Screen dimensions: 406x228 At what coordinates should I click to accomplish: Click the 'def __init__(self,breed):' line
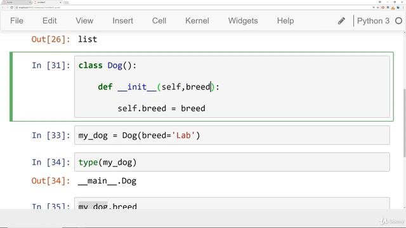point(159,87)
